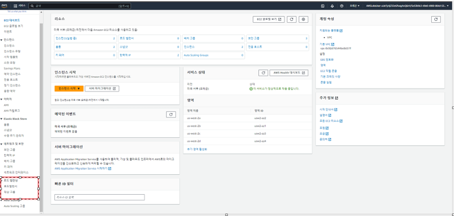Go to 시작 템플릿 in the sidebar
454x216 pixels.
tap(11, 57)
